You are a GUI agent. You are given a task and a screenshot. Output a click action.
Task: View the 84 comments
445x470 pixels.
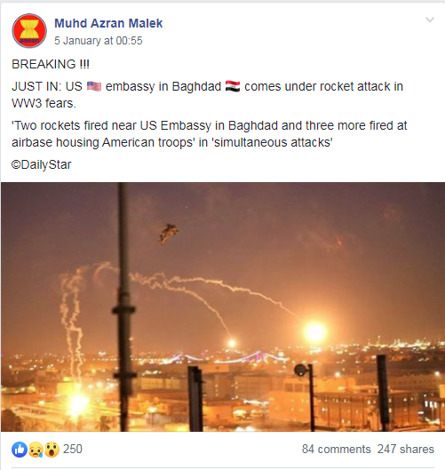point(337,449)
